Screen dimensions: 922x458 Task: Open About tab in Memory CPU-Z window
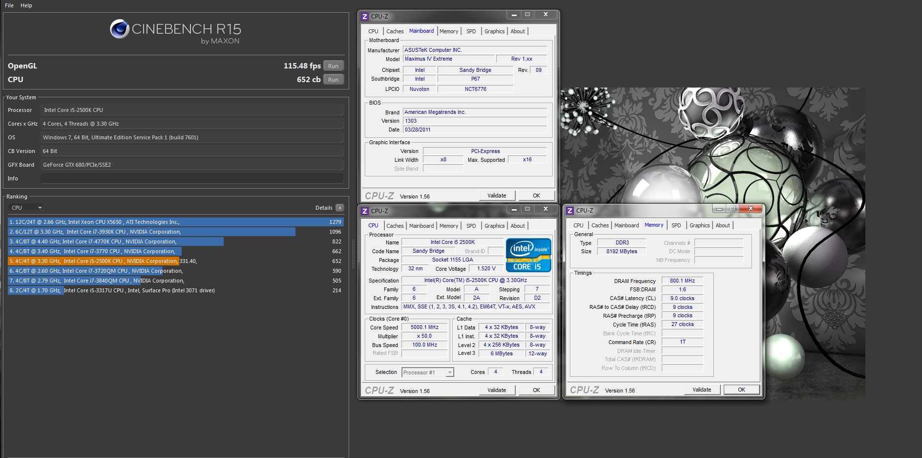[x=723, y=225]
